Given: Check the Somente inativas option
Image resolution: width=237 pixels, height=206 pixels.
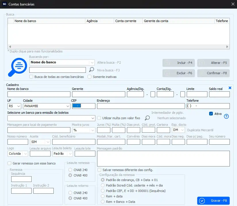Looking at the screenshot, I should [x=90, y=77].
